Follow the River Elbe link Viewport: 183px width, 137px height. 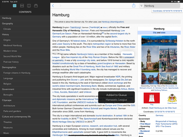[x=91, y=47]
